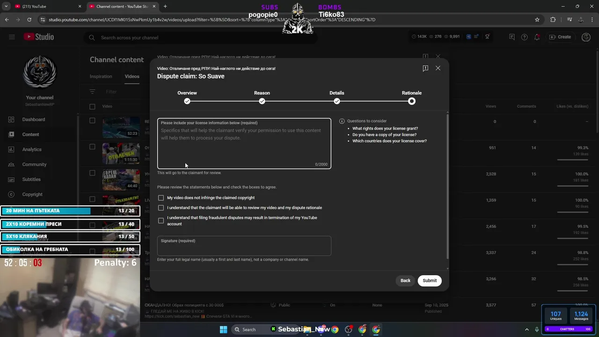Open thumbnail of the 52:23 video

121,127
